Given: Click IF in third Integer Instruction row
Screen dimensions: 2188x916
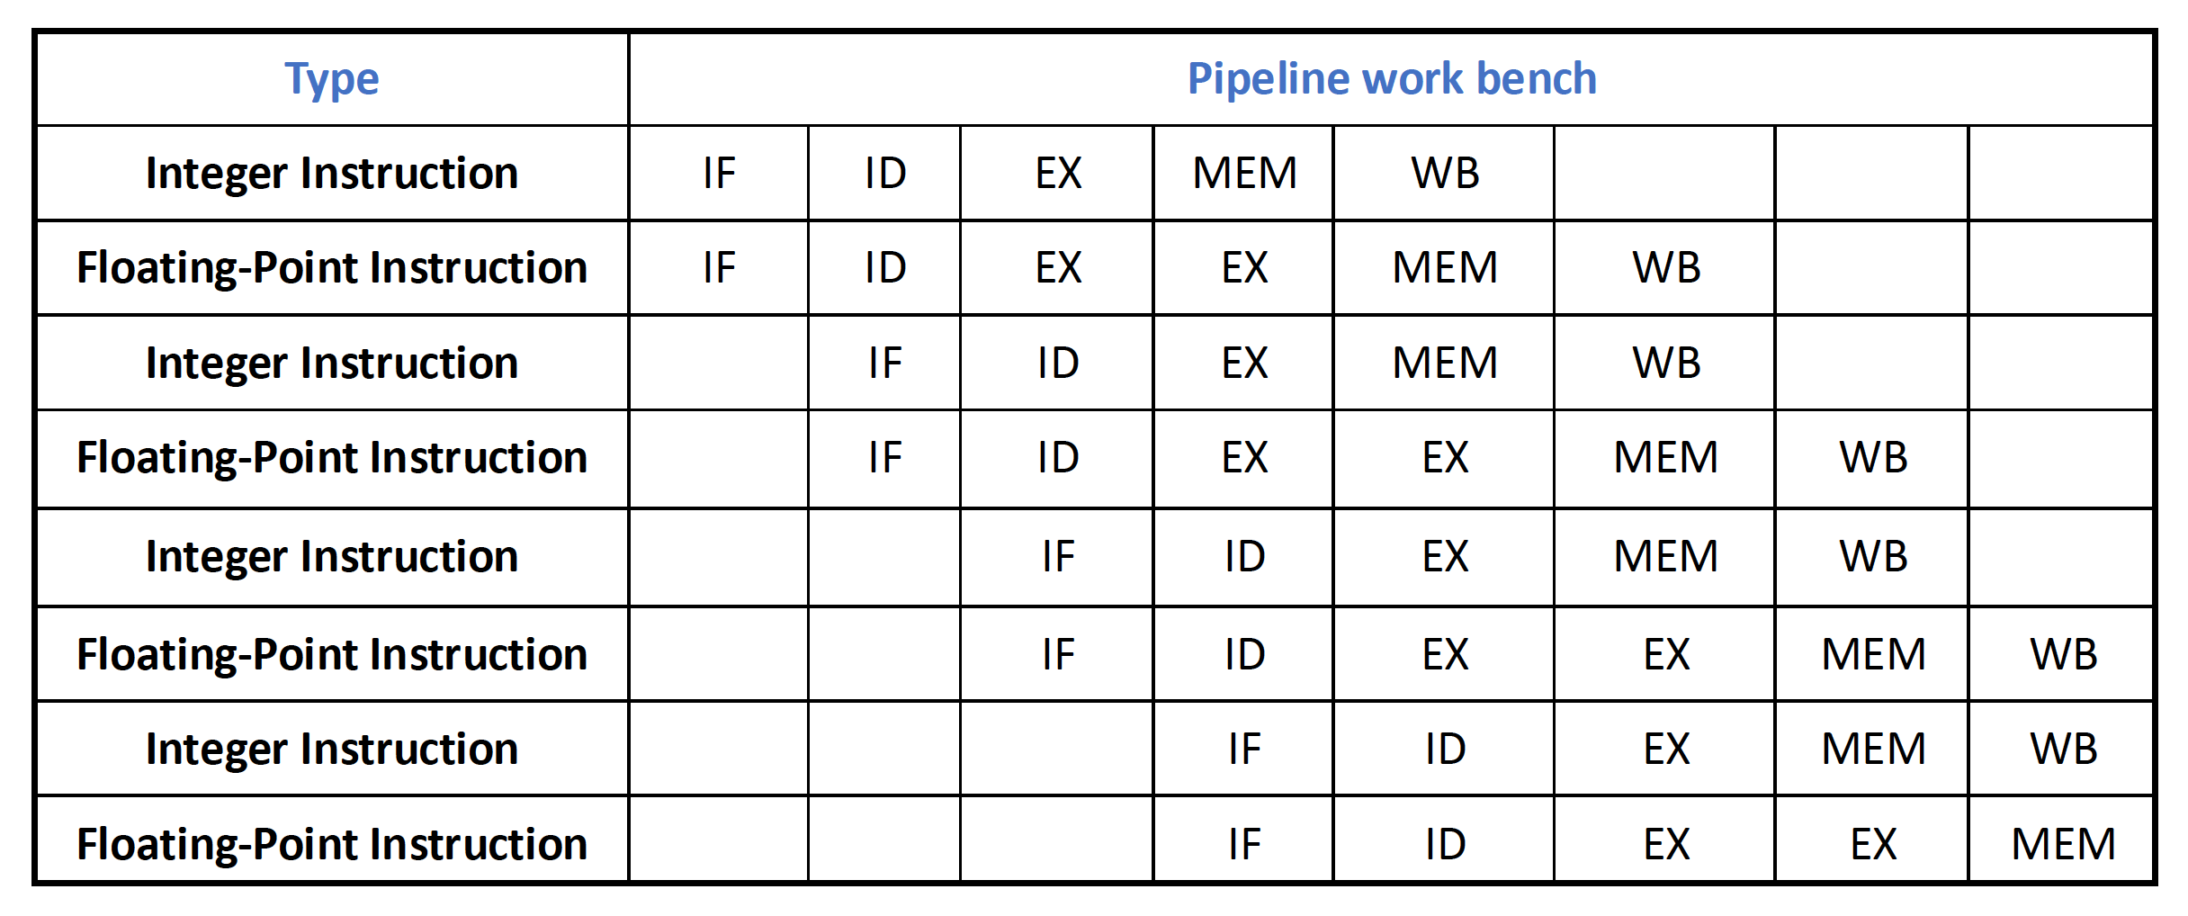Looking at the screenshot, I should pos(1058,556).
